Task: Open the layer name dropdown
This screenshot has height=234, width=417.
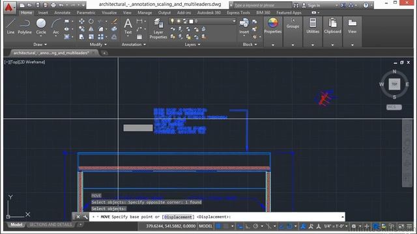Action: 234,21
